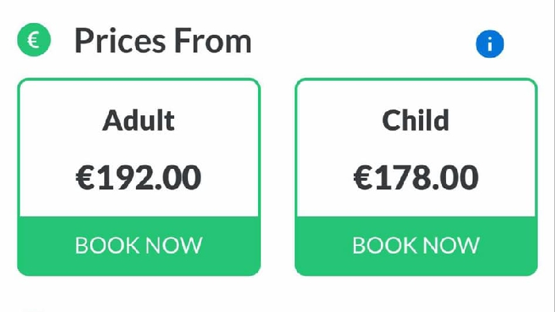
Task: Click the green bar of Child card
Action: tap(416, 245)
